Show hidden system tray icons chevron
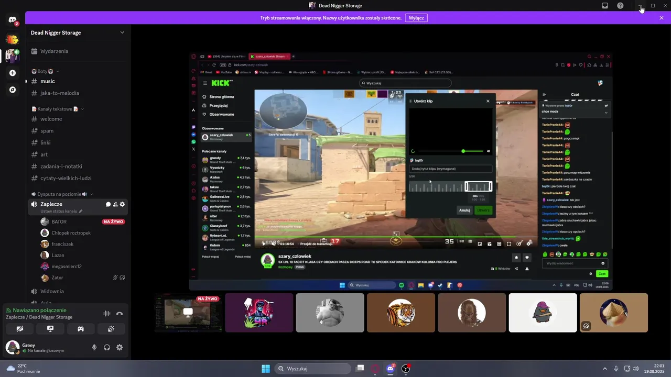This screenshot has width=671, height=377. 604,369
